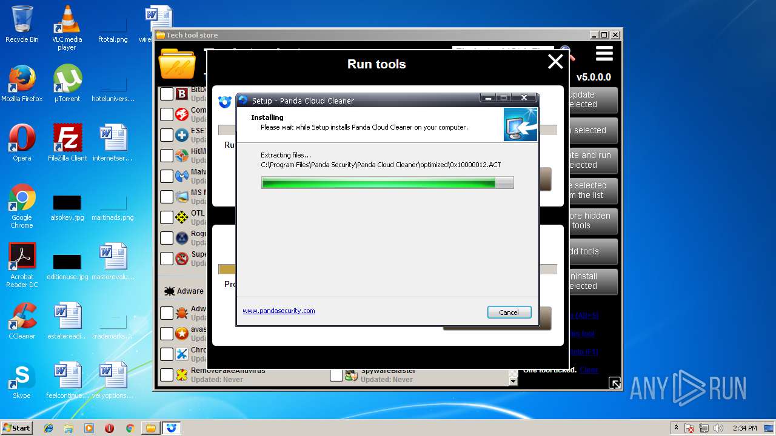Tick the MS tool checkbox
Image resolution: width=776 pixels, height=436 pixels.
click(167, 197)
